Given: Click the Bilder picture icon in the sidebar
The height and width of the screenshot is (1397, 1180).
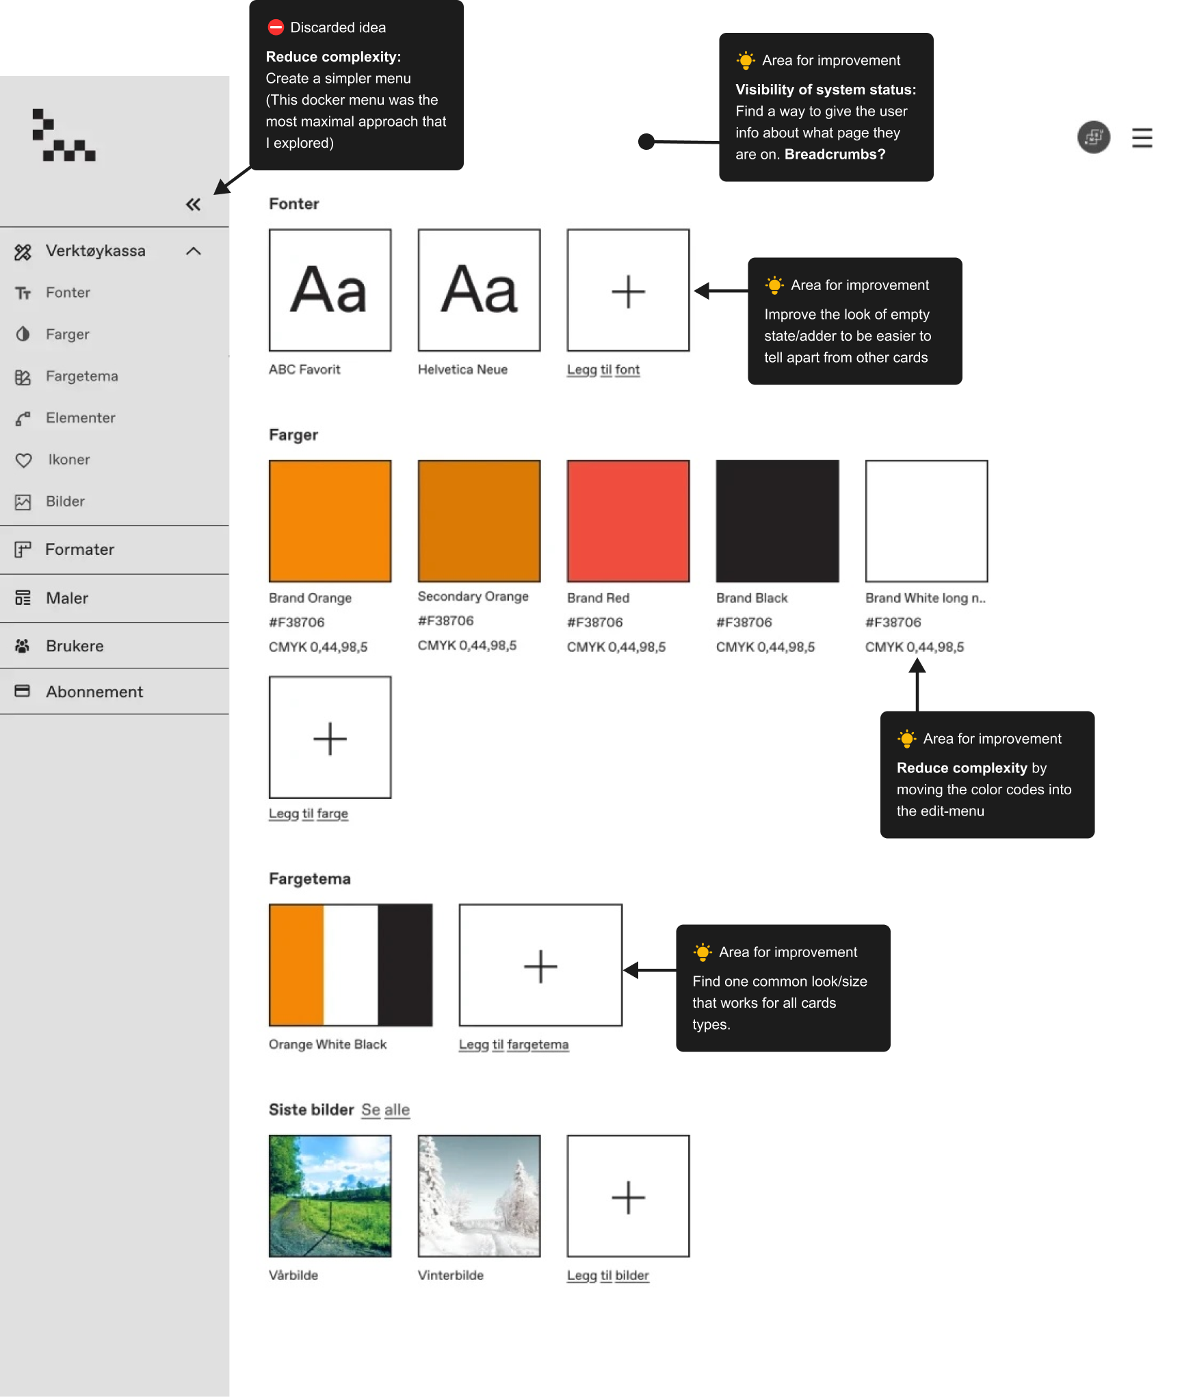Looking at the screenshot, I should click(x=23, y=502).
